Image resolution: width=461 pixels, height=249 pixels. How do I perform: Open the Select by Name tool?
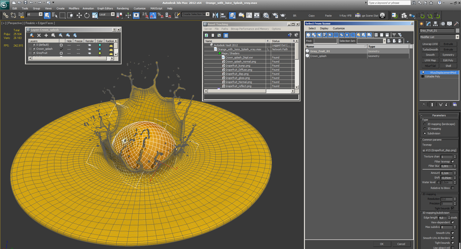pos(55,15)
